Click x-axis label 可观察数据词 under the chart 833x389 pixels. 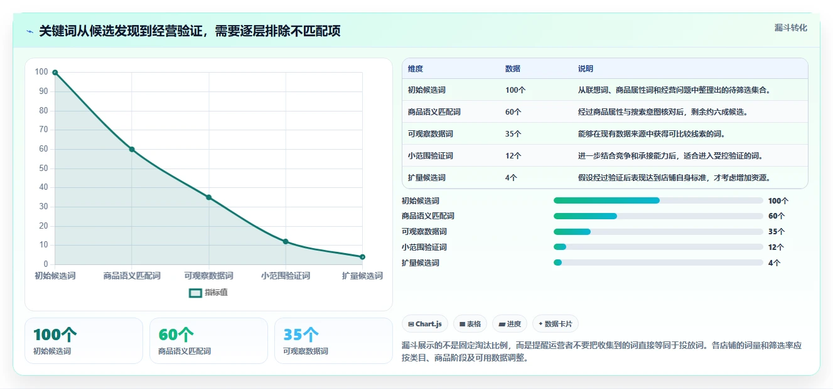pyautogui.click(x=208, y=276)
